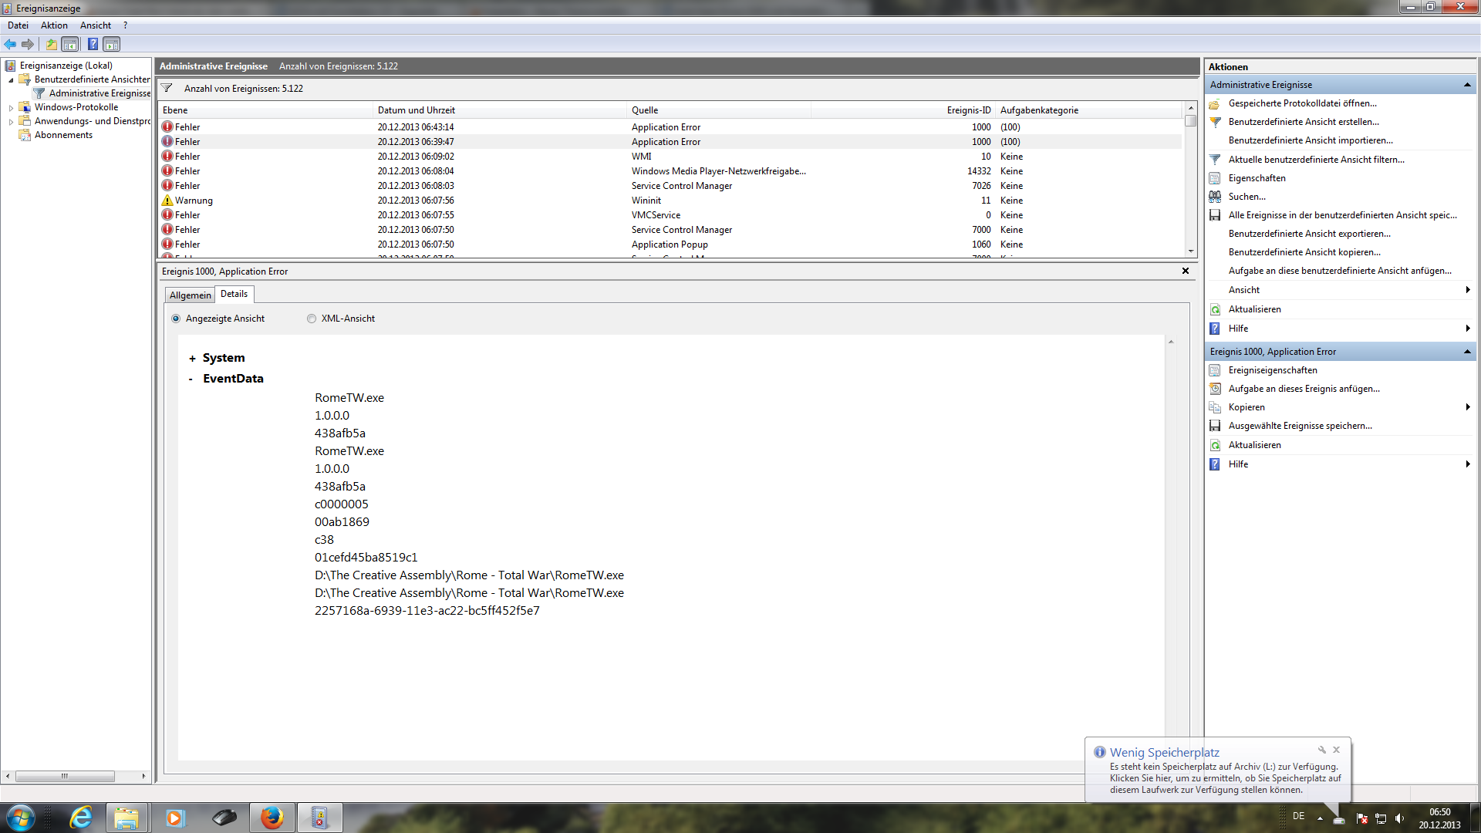Click Benutzerdefinierte Ansicht exportieren action
The image size is (1481, 833).
tap(1309, 234)
